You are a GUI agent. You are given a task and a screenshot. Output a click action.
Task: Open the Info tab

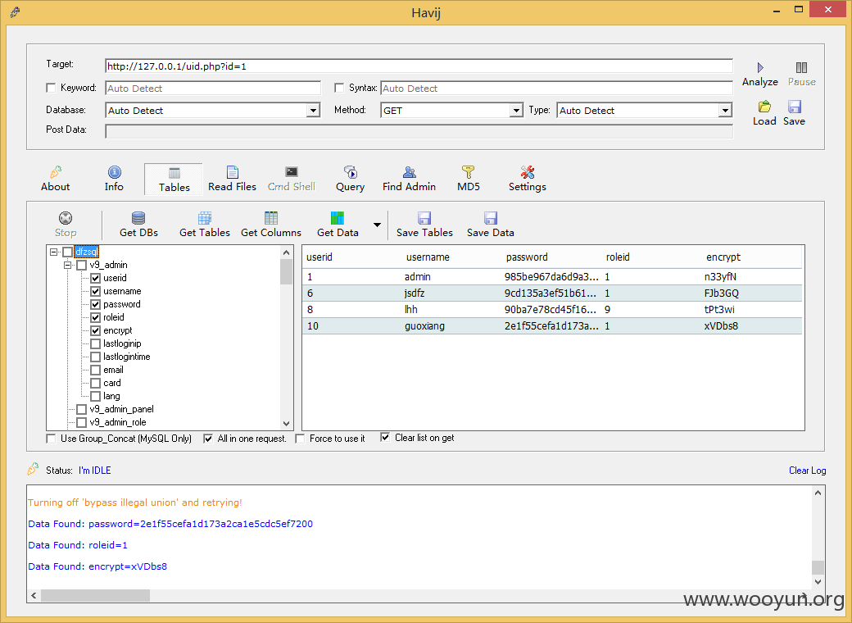pyautogui.click(x=114, y=180)
